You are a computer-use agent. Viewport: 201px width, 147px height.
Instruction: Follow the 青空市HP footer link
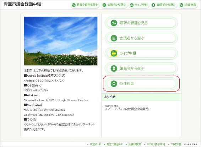click(x=95, y=144)
